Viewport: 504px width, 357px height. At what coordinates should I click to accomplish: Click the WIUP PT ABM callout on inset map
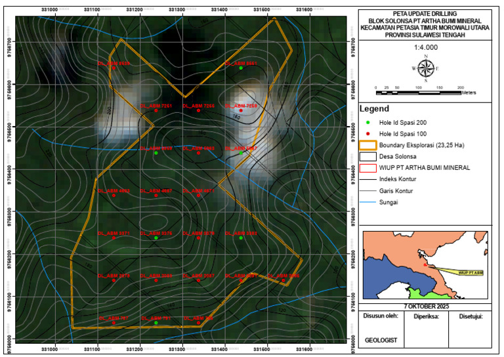click(x=471, y=273)
